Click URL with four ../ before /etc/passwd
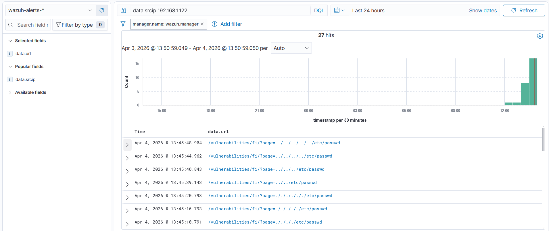This screenshot has width=549, height=231. (x=270, y=156)
